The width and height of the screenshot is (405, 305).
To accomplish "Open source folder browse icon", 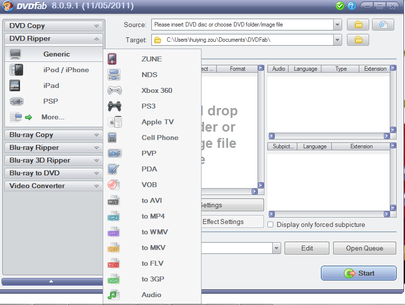I will click(358, 25).
